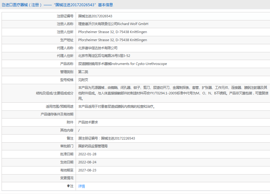This screenshot has height=194, width=270.
Task: Click the 适用范围/预期用途 description text
Action: (117, 106)
